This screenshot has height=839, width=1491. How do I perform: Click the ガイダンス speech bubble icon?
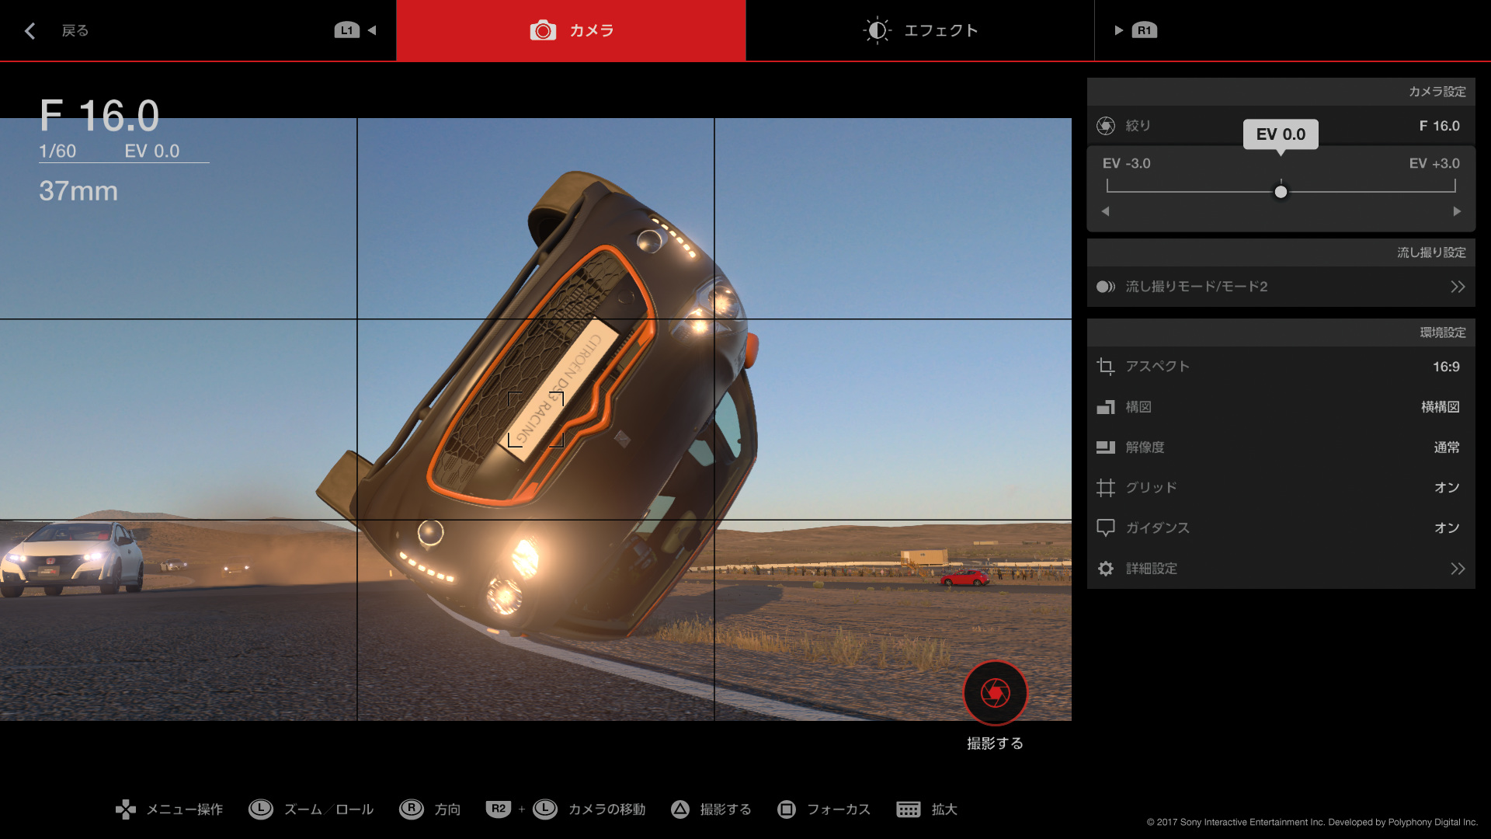pos(1106,528)
